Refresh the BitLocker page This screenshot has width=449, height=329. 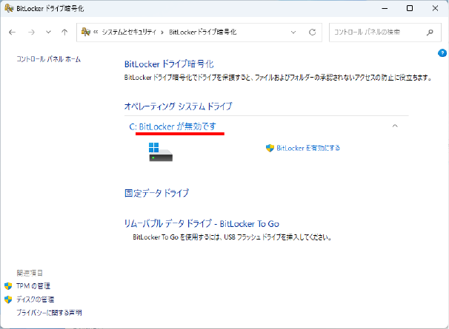click(312, 33)
